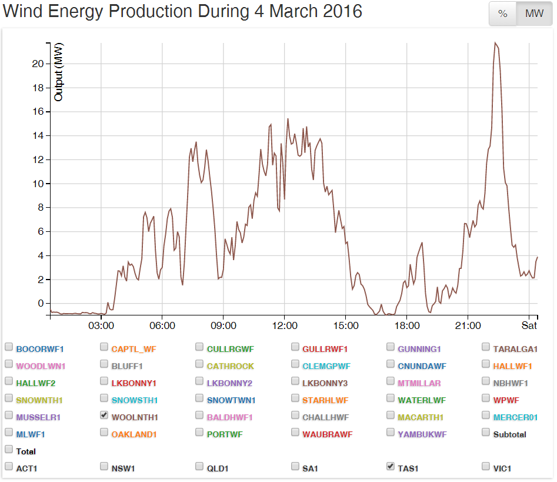Check the Total series checkbox
557x482 pixels.
click(9, 449)
